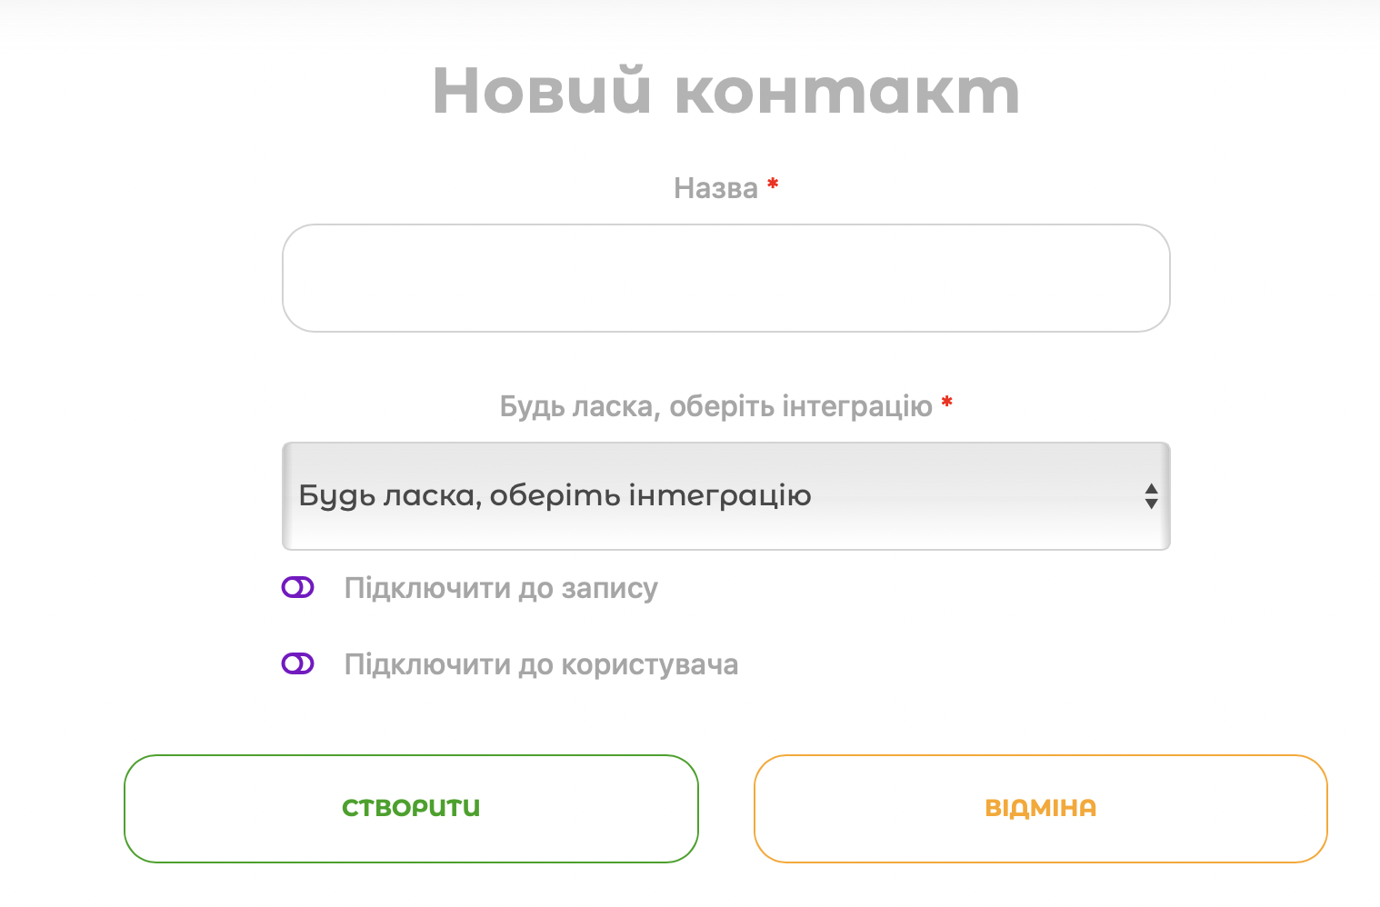Click the asterisk beside the integration label
This screenshot has height=907, width=1380.
tap(946, 402)
